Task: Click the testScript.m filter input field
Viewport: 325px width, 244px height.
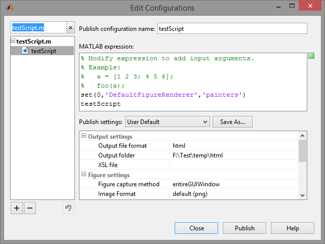Action: tap(38, 27)
